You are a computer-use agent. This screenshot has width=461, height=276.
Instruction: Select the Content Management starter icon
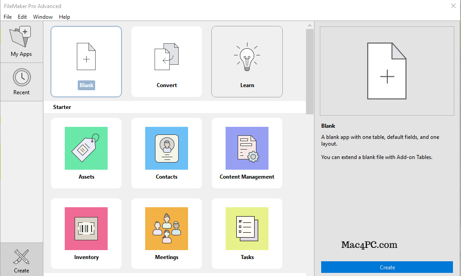247,148
